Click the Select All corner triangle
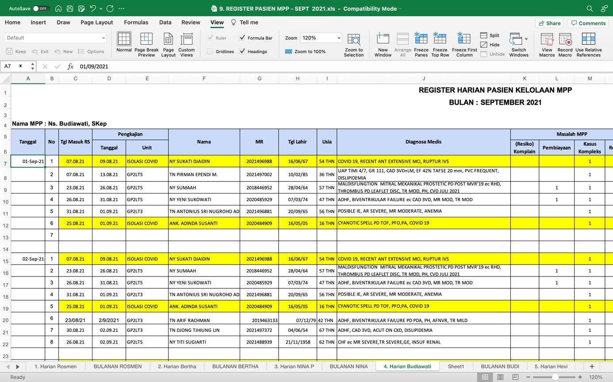 pyautogui.click(x=6, y=79)
